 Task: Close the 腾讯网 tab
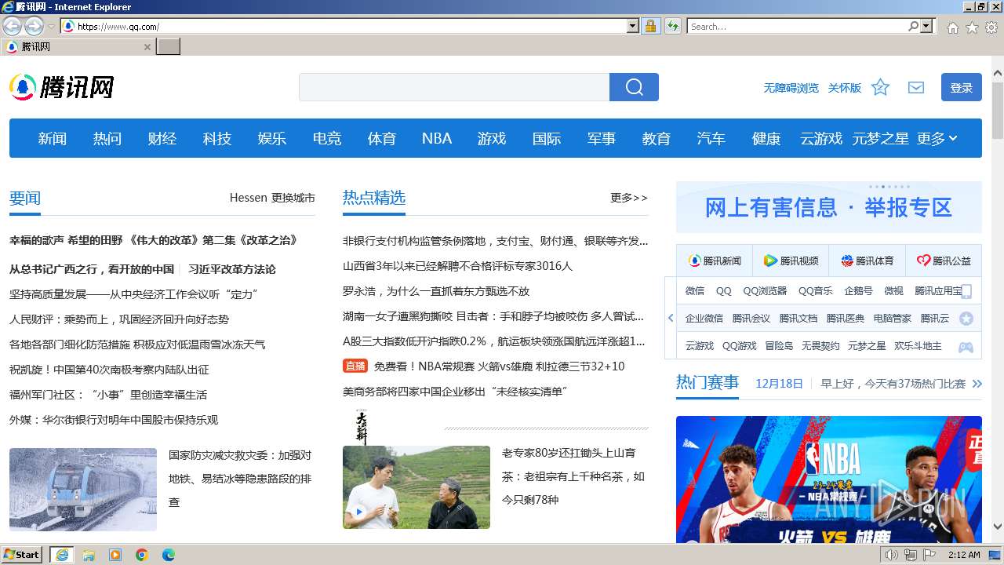[x=147, y=47]
